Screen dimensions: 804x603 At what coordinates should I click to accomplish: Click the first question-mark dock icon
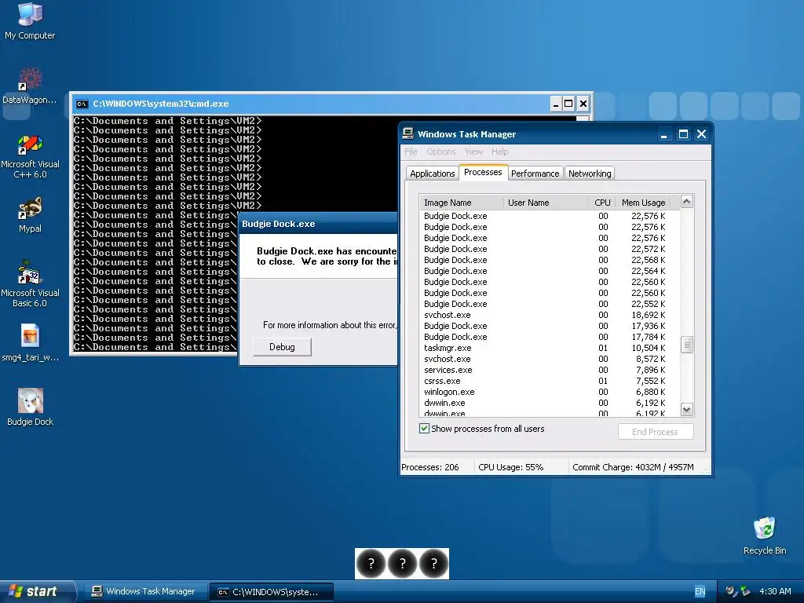pos(371,564)
